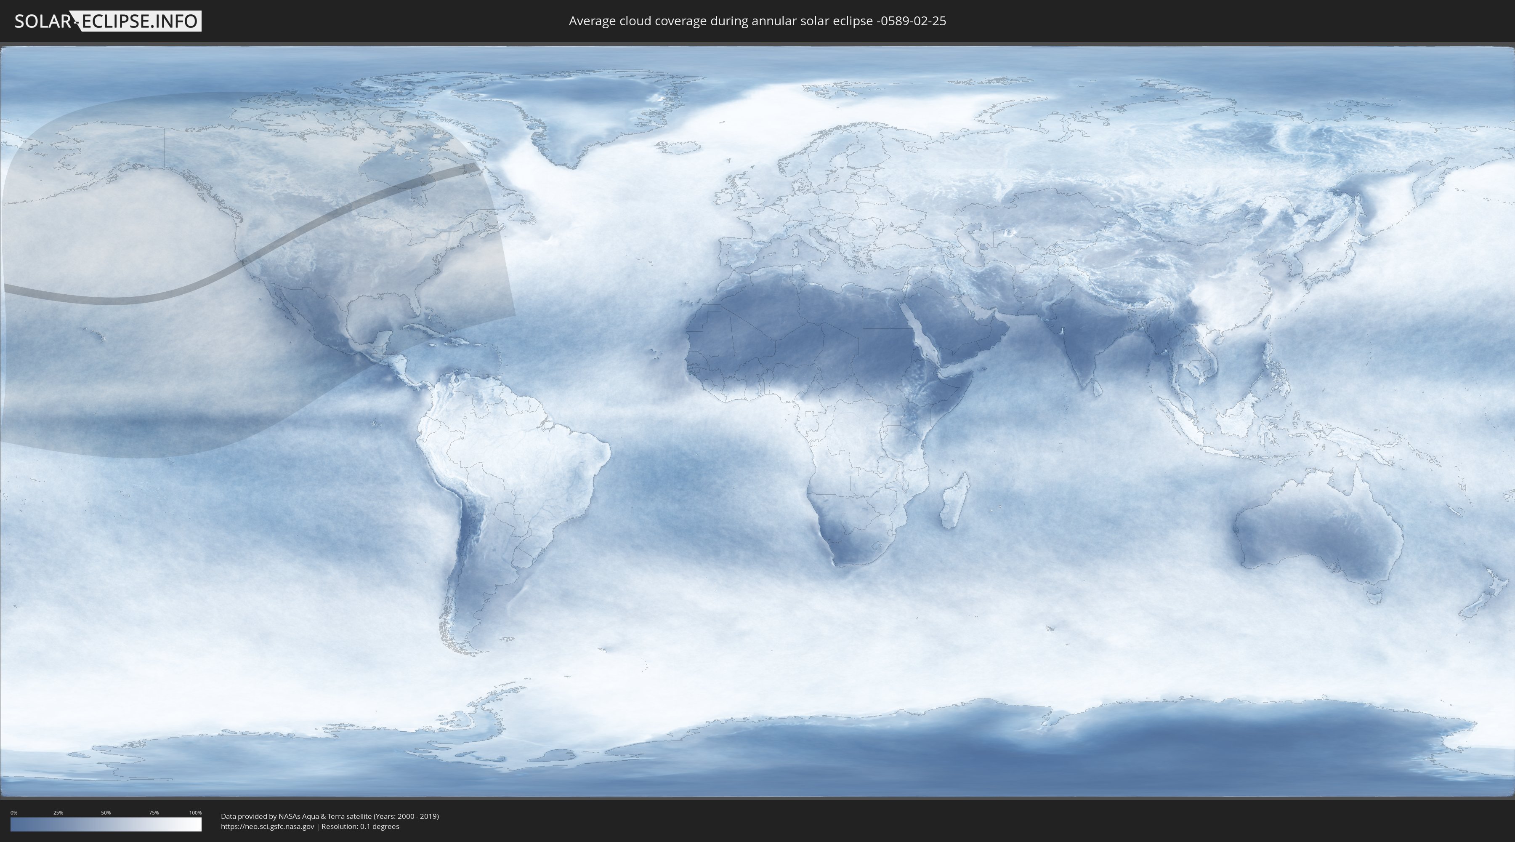This screenshot has height=842, width=1515.
Task: Click the 75% legend tick label
Action: pos(154,813)
